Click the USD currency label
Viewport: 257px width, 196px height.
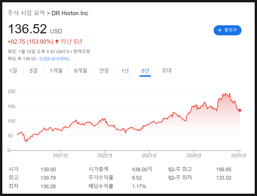[56, 31]
